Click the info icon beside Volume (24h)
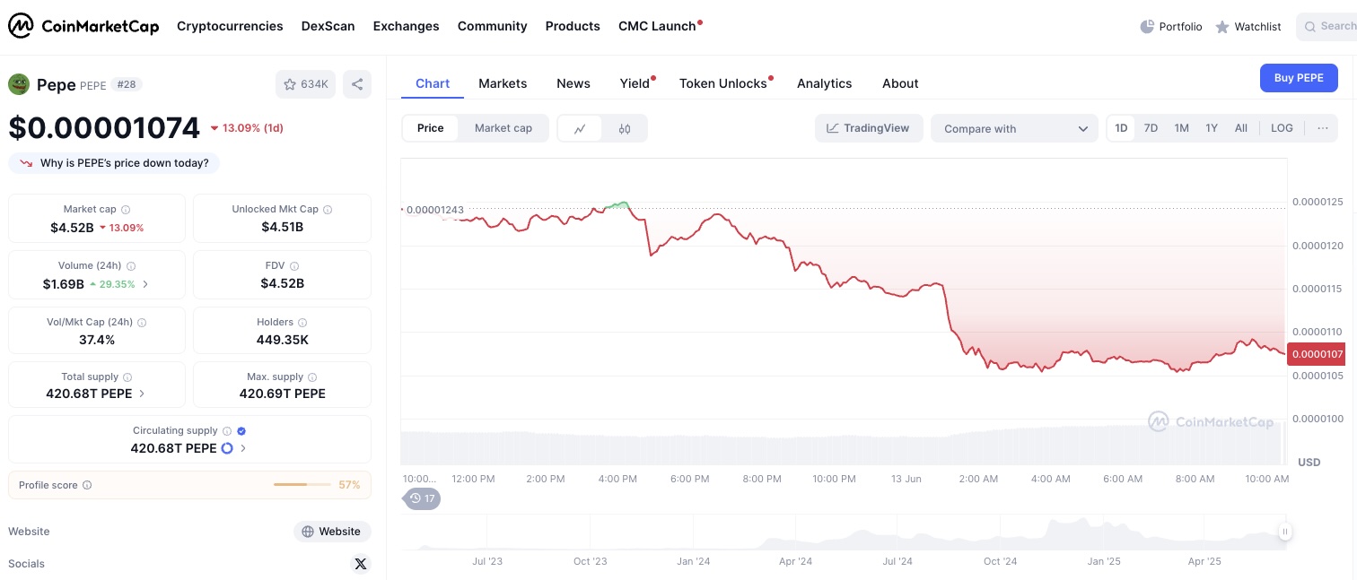 click(131, 266)
